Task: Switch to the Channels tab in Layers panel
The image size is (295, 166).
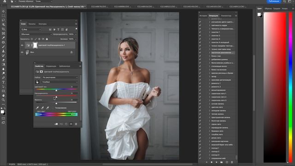Action: [32, 24]
